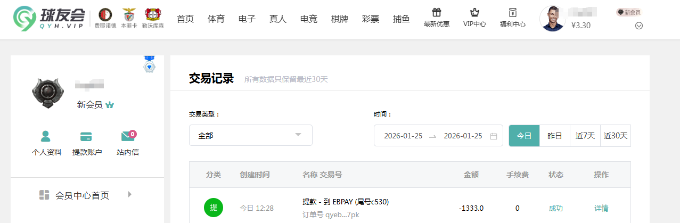Open 捕鱼 nav item
This screenshot has height=223, width=680.
click(402, 19)
